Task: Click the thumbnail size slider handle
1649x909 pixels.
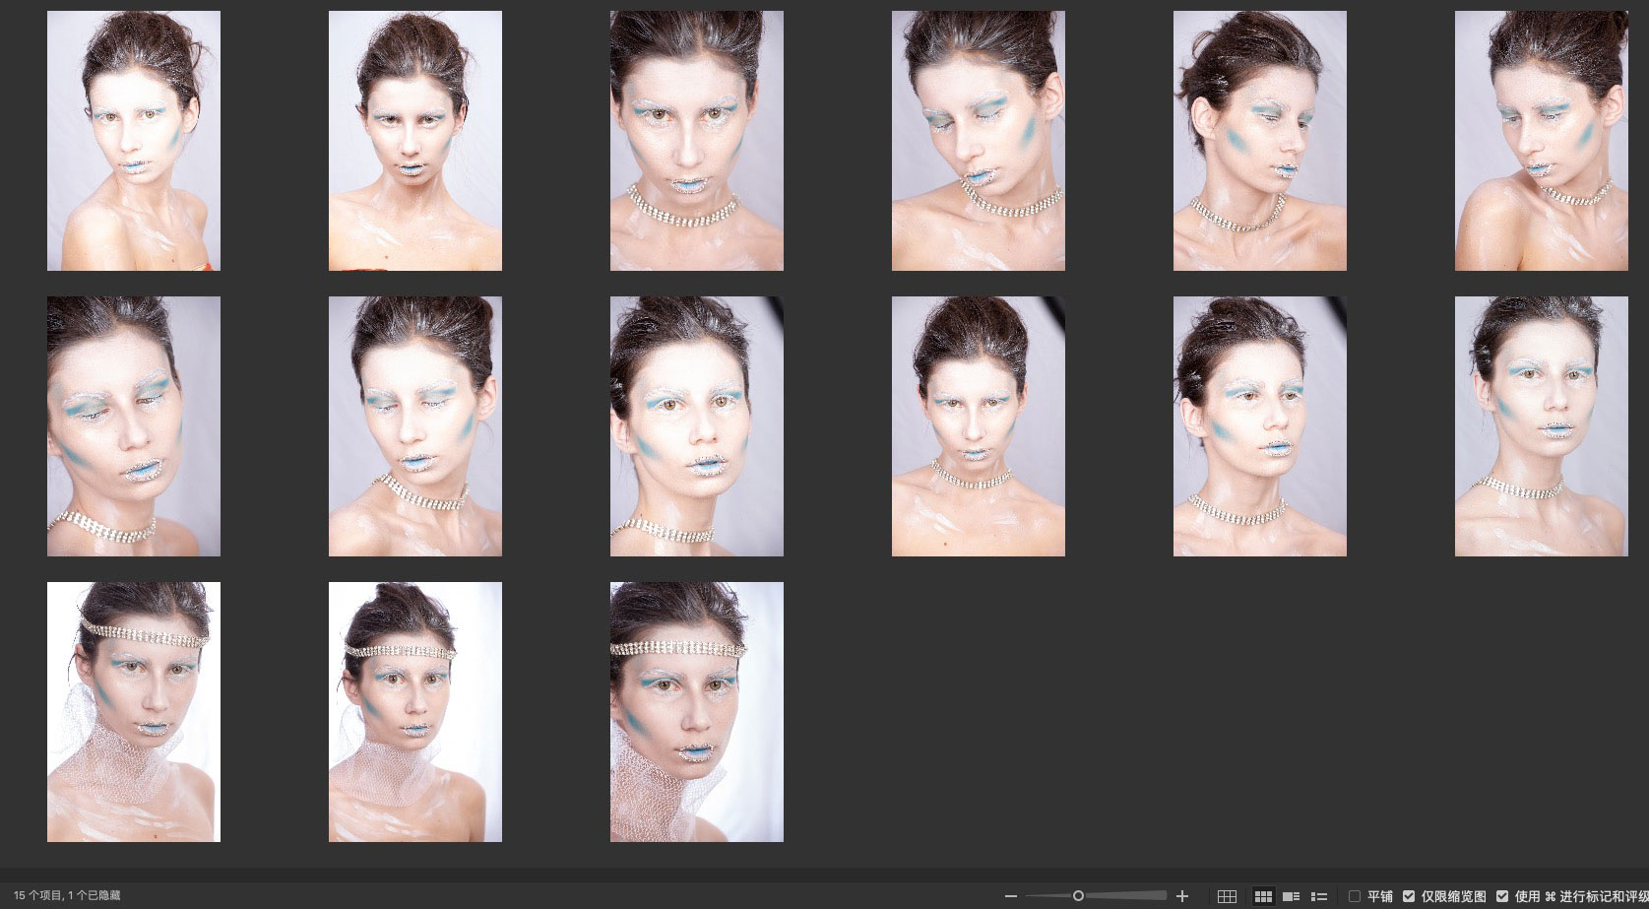Action: pyautogui.click(x=1078, y=896)
